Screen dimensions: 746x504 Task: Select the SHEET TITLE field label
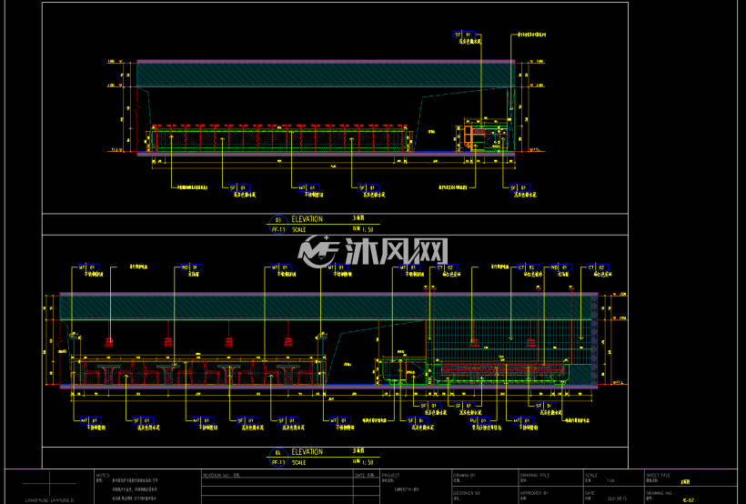click(659, 475)
